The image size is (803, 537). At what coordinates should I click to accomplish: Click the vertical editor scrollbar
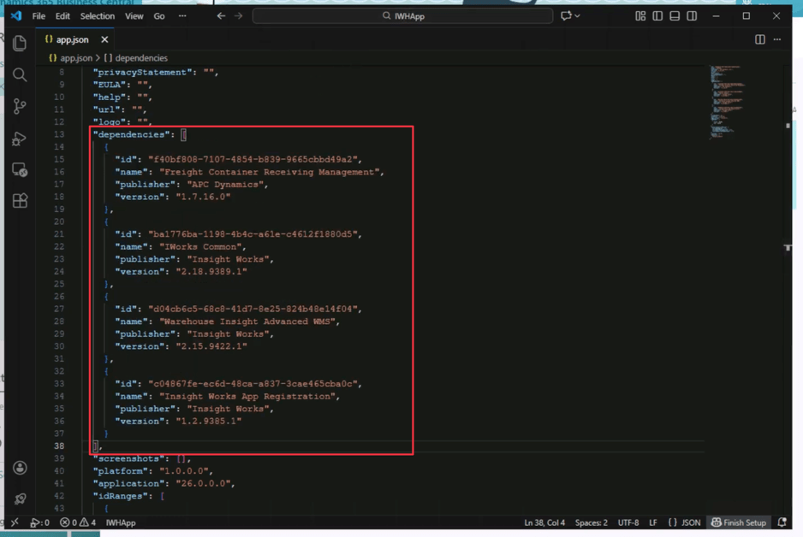click(x=788, y=289)
